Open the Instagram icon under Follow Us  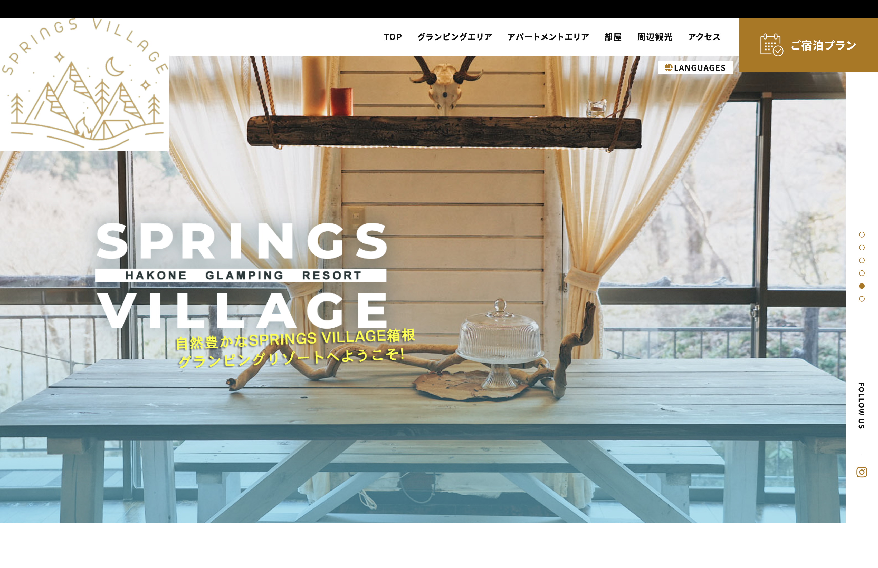[x=861, y=472]
